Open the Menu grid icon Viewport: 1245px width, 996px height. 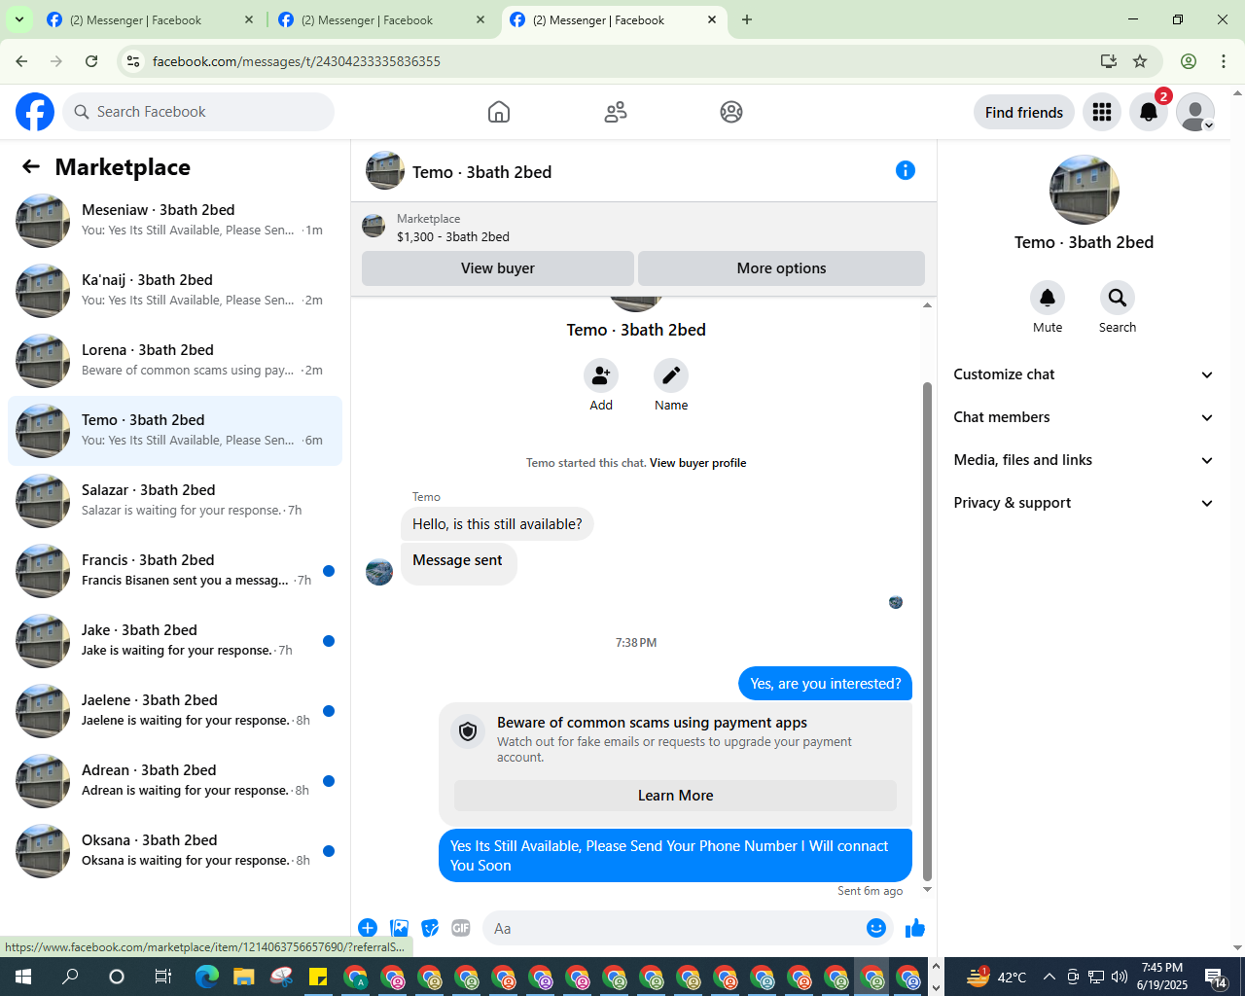(x=1102, y=112)
